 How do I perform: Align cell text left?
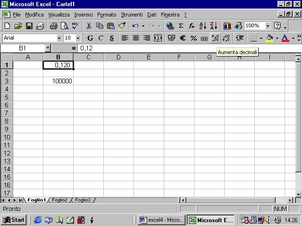[125, 38]
